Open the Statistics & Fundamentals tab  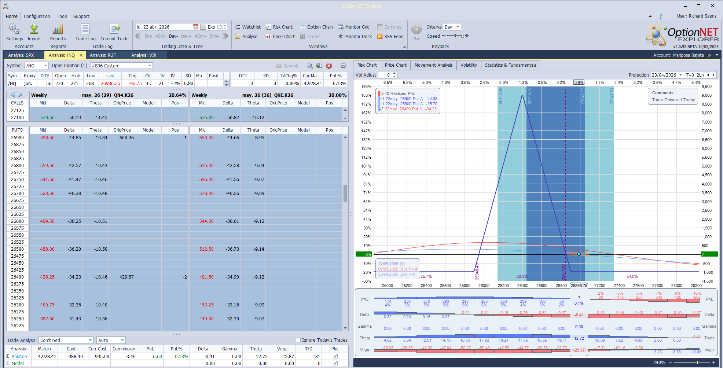pyautogui.click(x=510, y=65)
